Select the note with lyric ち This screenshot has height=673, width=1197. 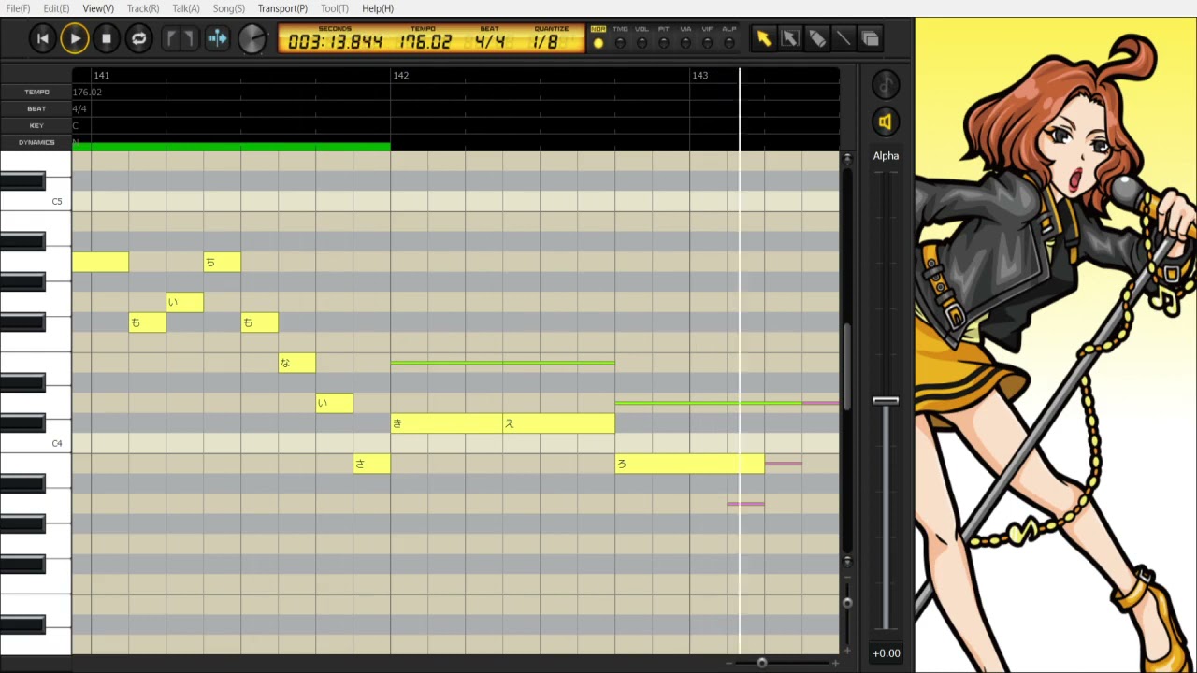point(223,262)
